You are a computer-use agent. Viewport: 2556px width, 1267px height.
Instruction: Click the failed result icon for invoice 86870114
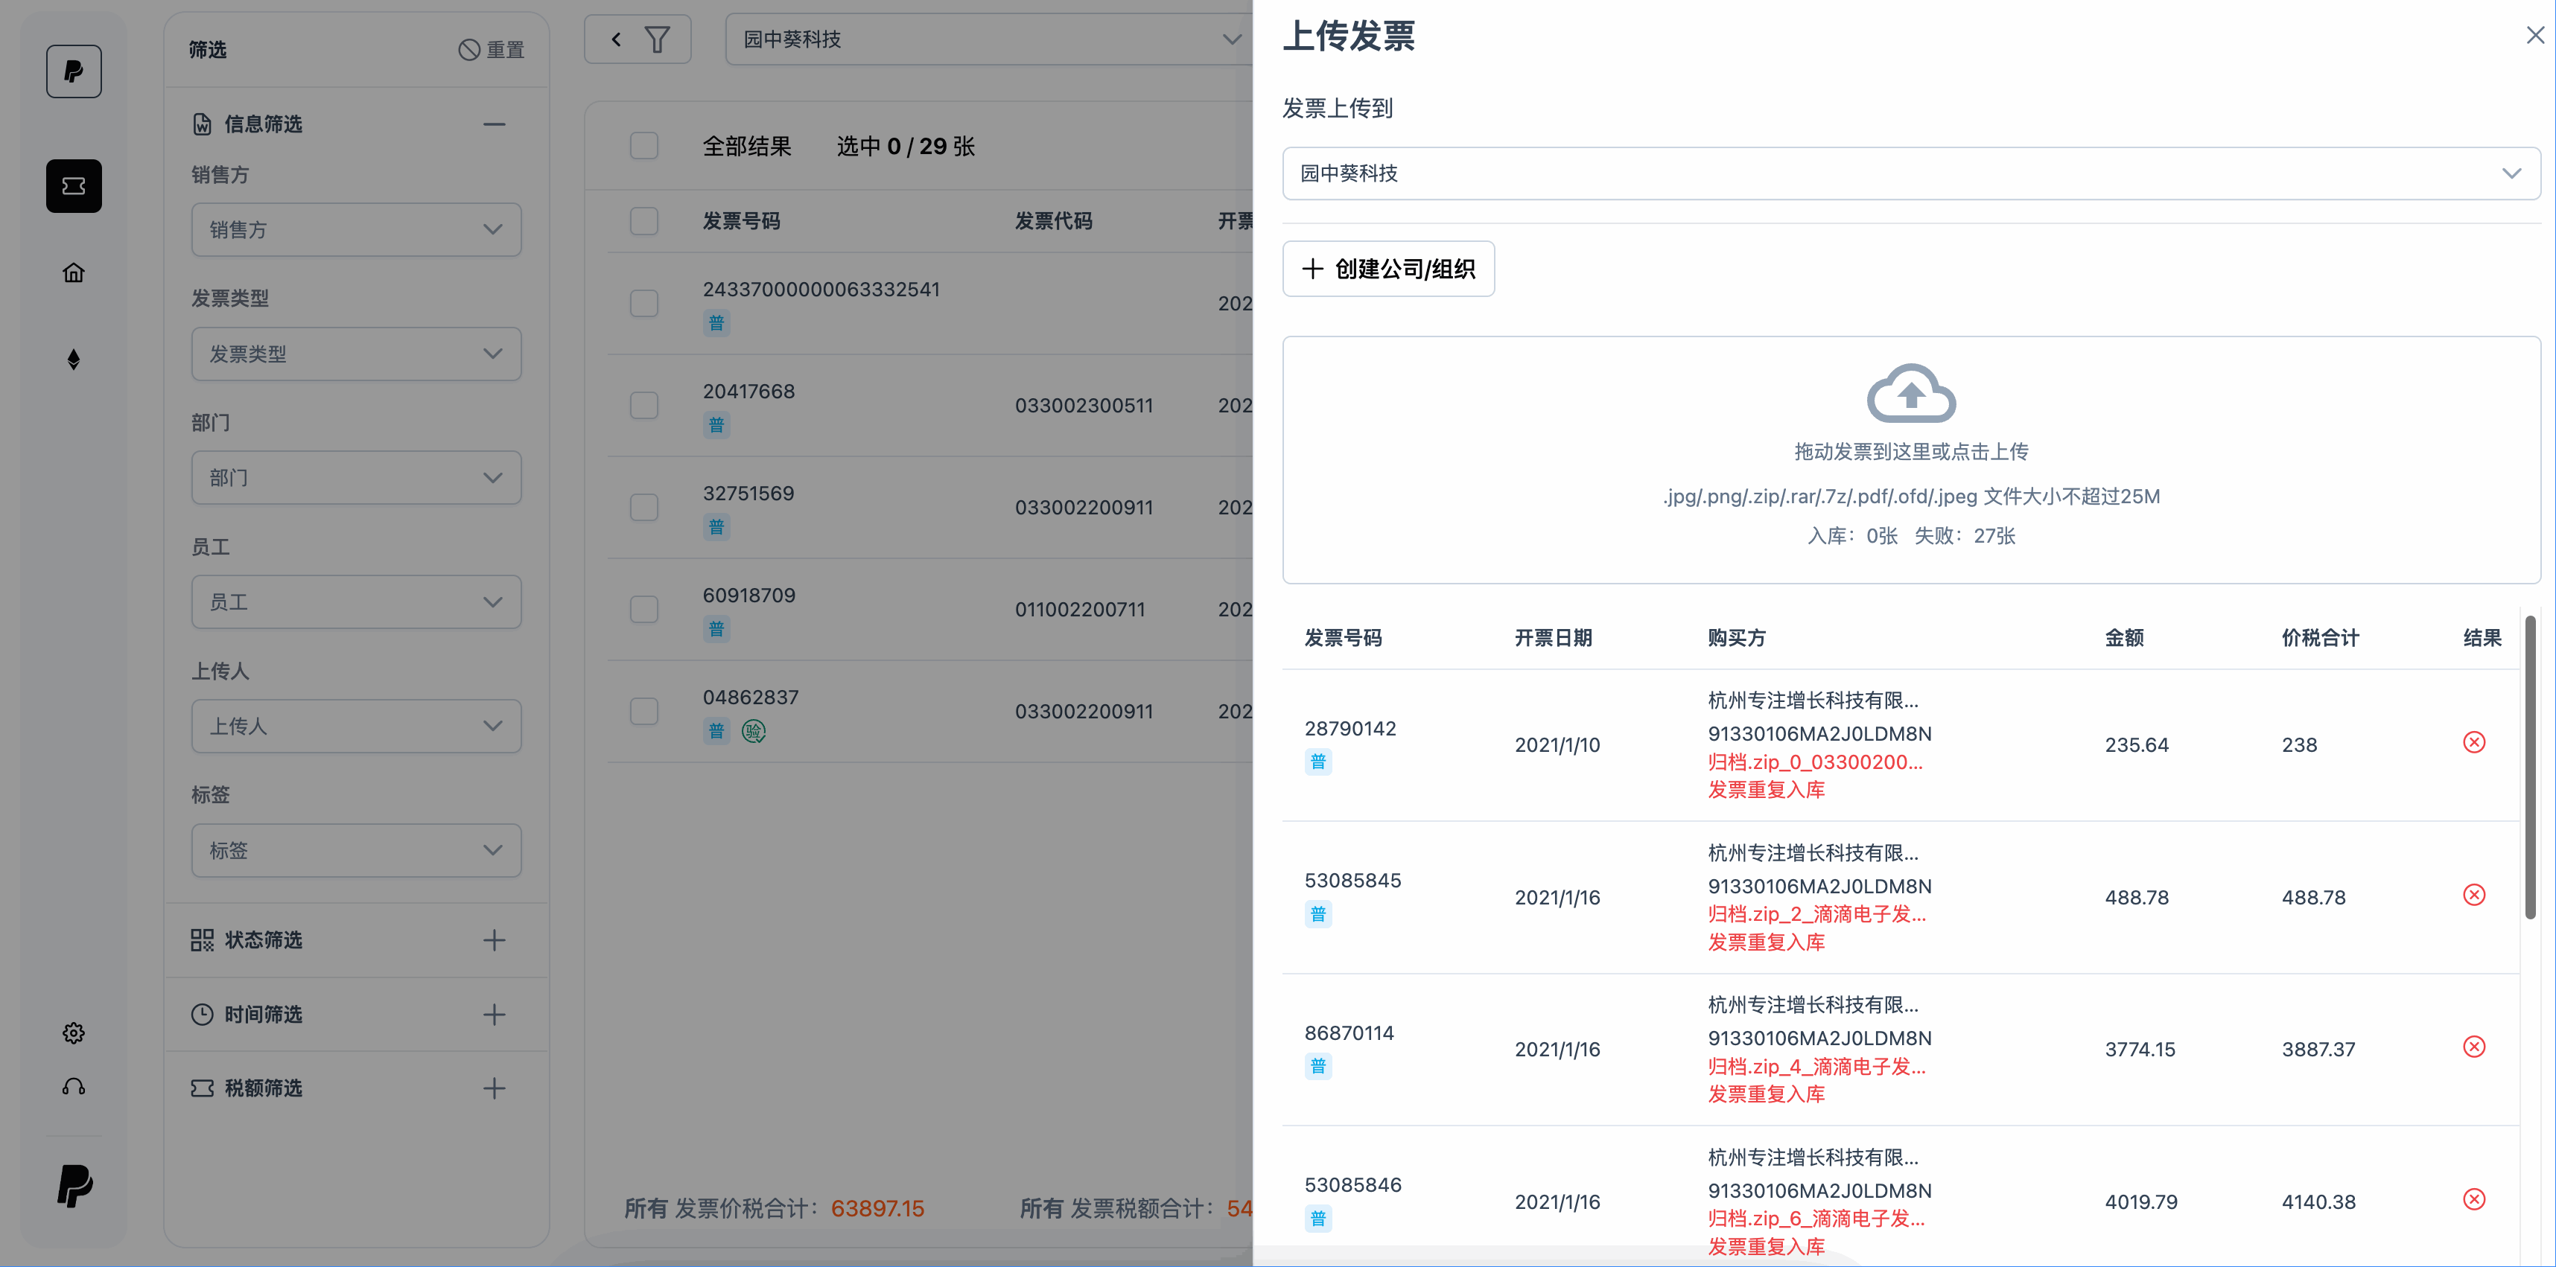coord(2473,1047)
